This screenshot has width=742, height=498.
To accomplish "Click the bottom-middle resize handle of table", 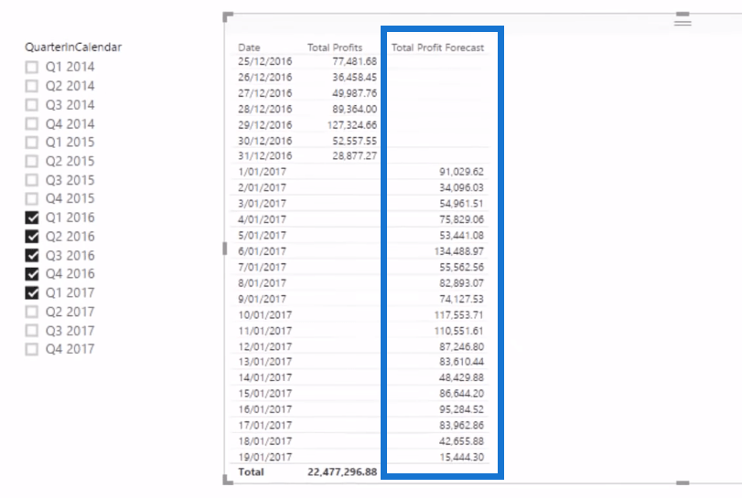I will tap(683, 482).
